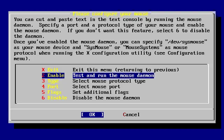This screenshot has height=140, width=224.
Task: Click the number 2 hotkey beside Enable
Action: tap(43, 76)
